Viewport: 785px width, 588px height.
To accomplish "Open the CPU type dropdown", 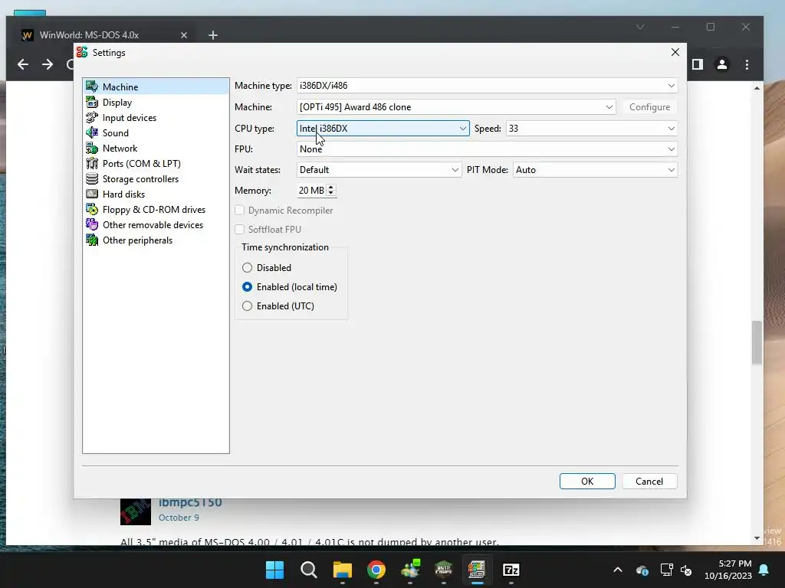I will coord(383,129).
